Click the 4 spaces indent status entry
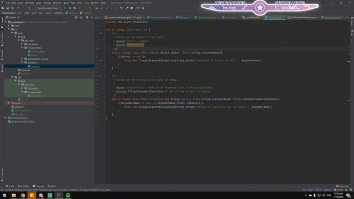 point(327,190)
